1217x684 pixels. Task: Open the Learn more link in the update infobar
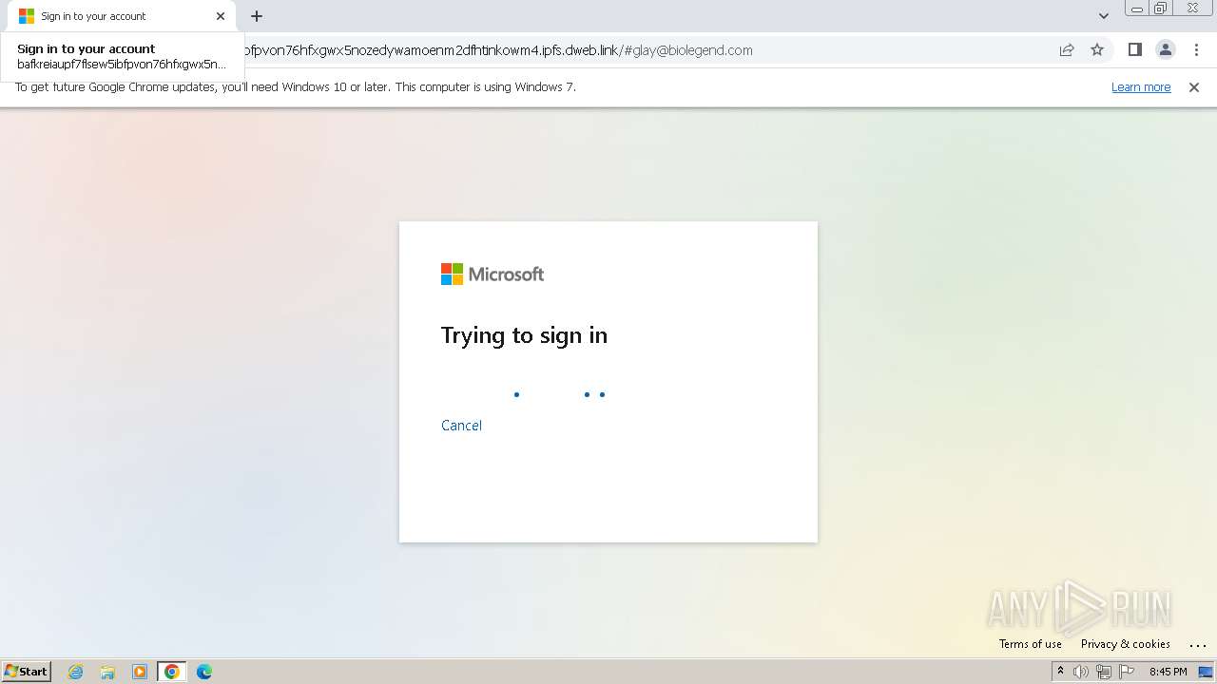[1141, 87]
